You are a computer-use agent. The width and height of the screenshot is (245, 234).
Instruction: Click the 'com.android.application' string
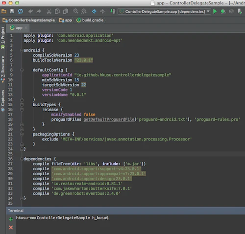pyautogui.click(x=85, y=35)
